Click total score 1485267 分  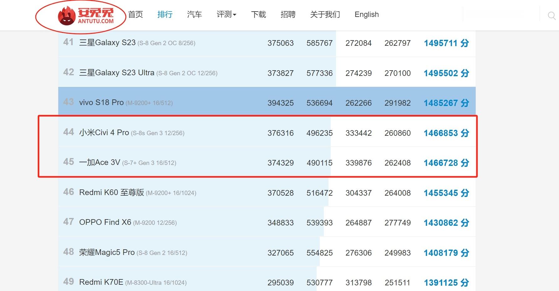pos(446,103)
